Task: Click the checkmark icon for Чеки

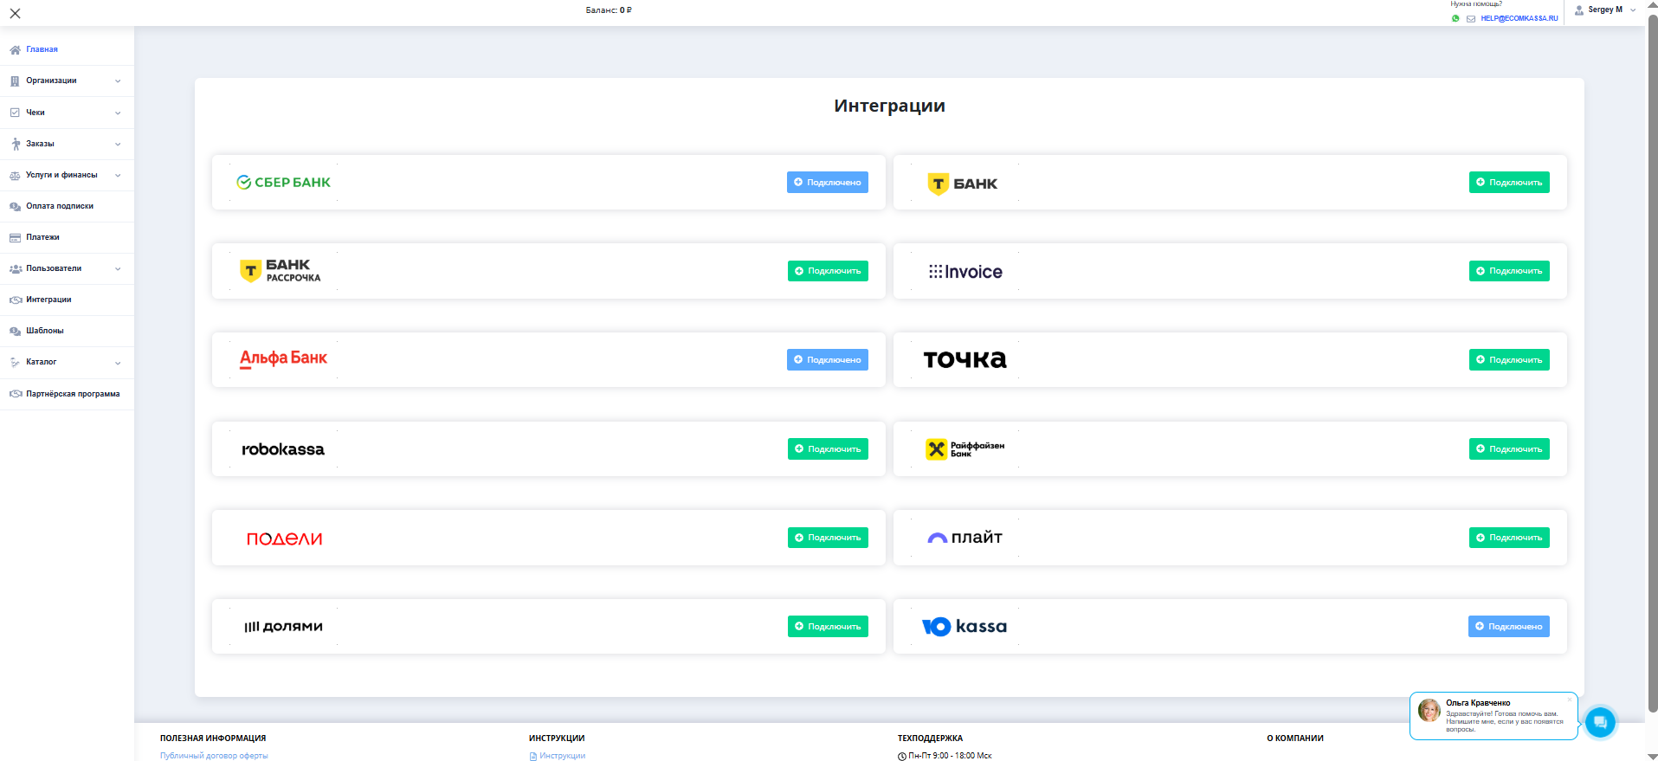Action: [15, 113]
